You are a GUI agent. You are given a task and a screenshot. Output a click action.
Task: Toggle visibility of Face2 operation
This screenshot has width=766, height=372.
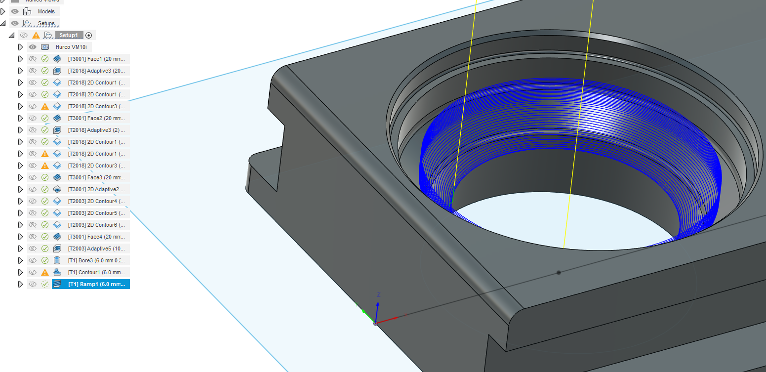pos(33,118)
